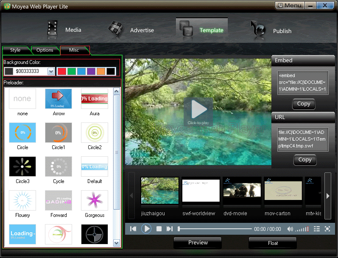Select the Flouery preloader
The height and width of the screenshot is (258, 338).
(x=22, y=200)
